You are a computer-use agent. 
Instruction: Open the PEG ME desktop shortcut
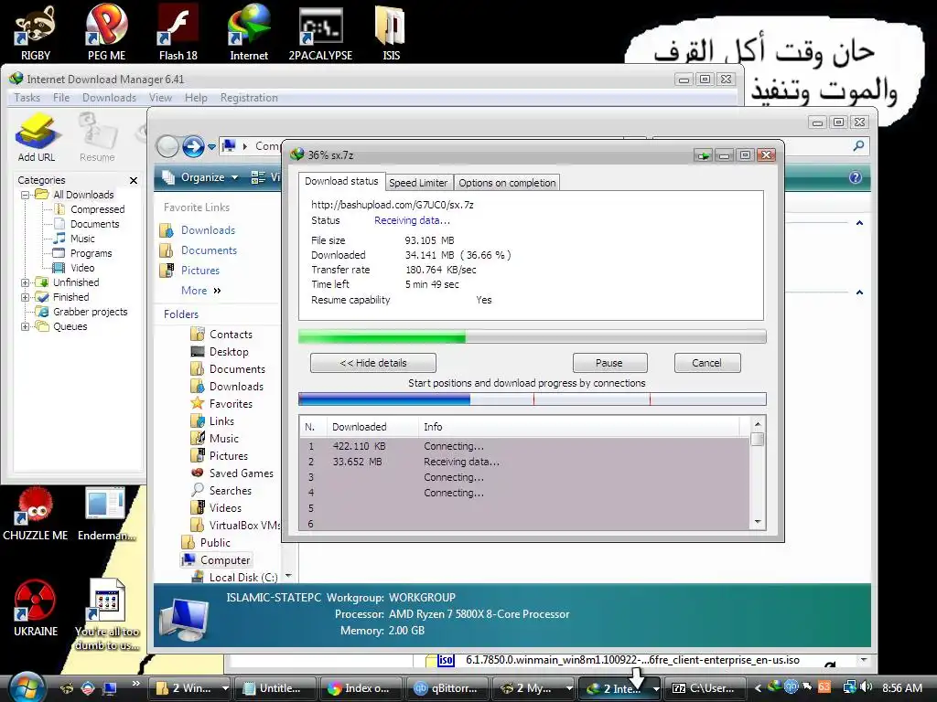tap(106, 33)
